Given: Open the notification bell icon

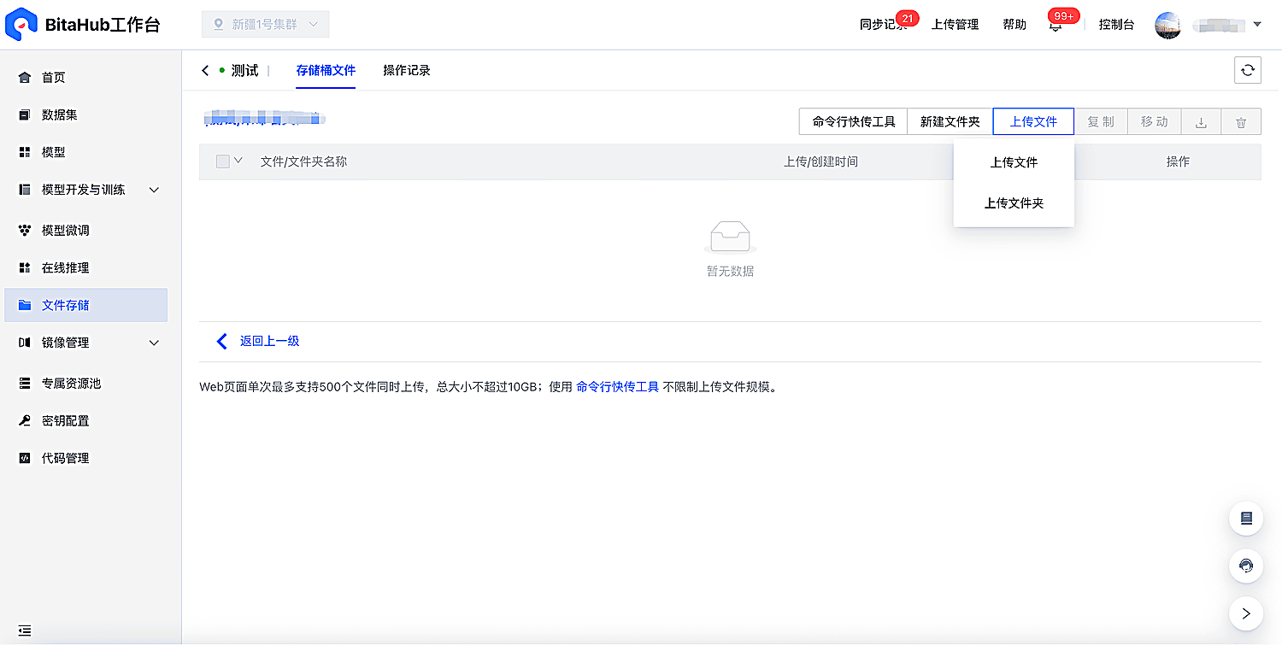Looking at the screenshot, I should pos(1056,25).
